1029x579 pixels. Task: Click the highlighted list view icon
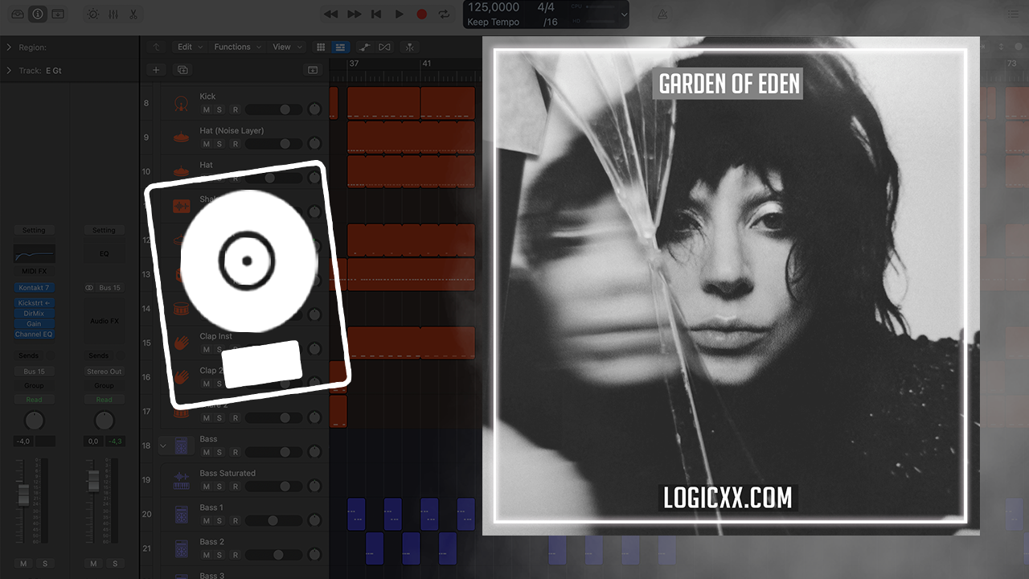[x=340, y=47]
